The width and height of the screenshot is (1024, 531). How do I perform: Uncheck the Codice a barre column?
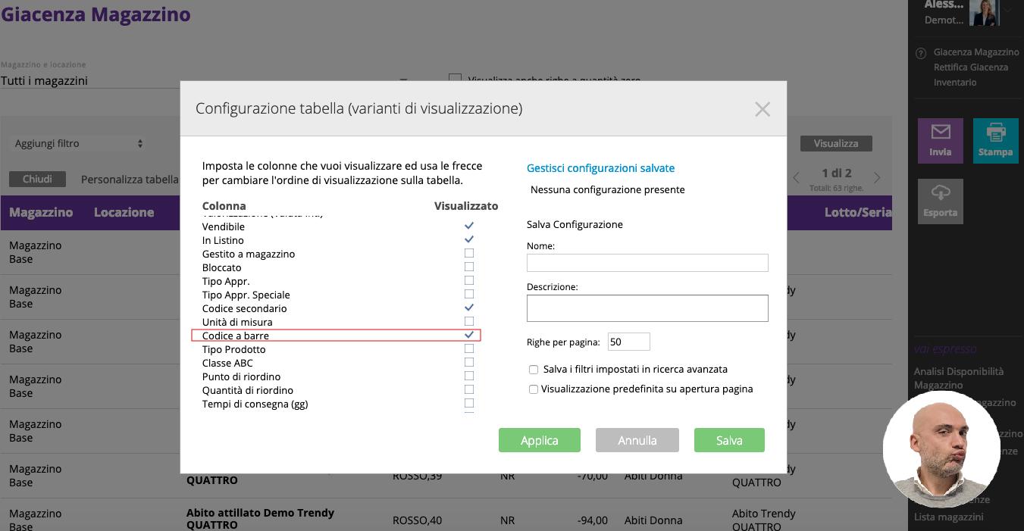click(469, 335)
